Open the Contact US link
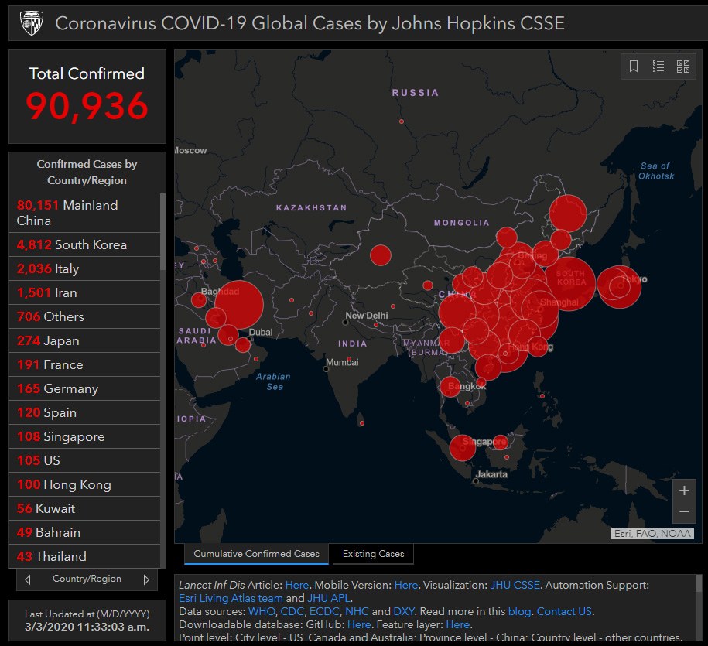708x646 pixels. coord(564,611)
